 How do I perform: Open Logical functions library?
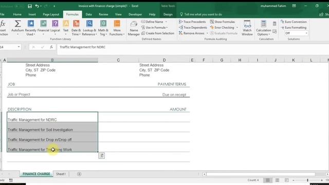pos(55,28)
